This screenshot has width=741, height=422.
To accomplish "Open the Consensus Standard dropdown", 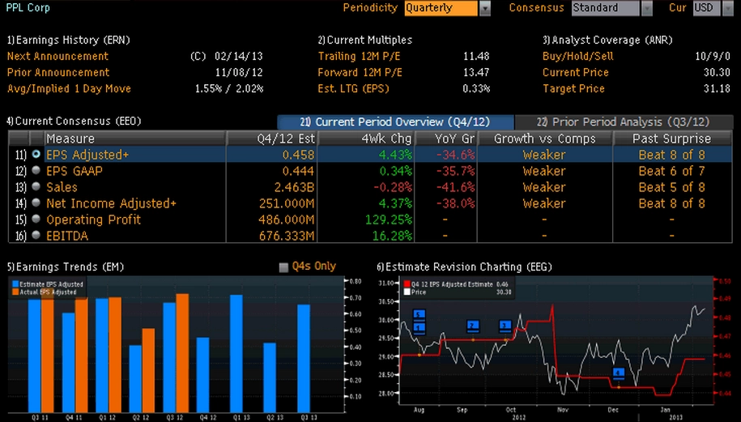I will (x=646, y=8).
